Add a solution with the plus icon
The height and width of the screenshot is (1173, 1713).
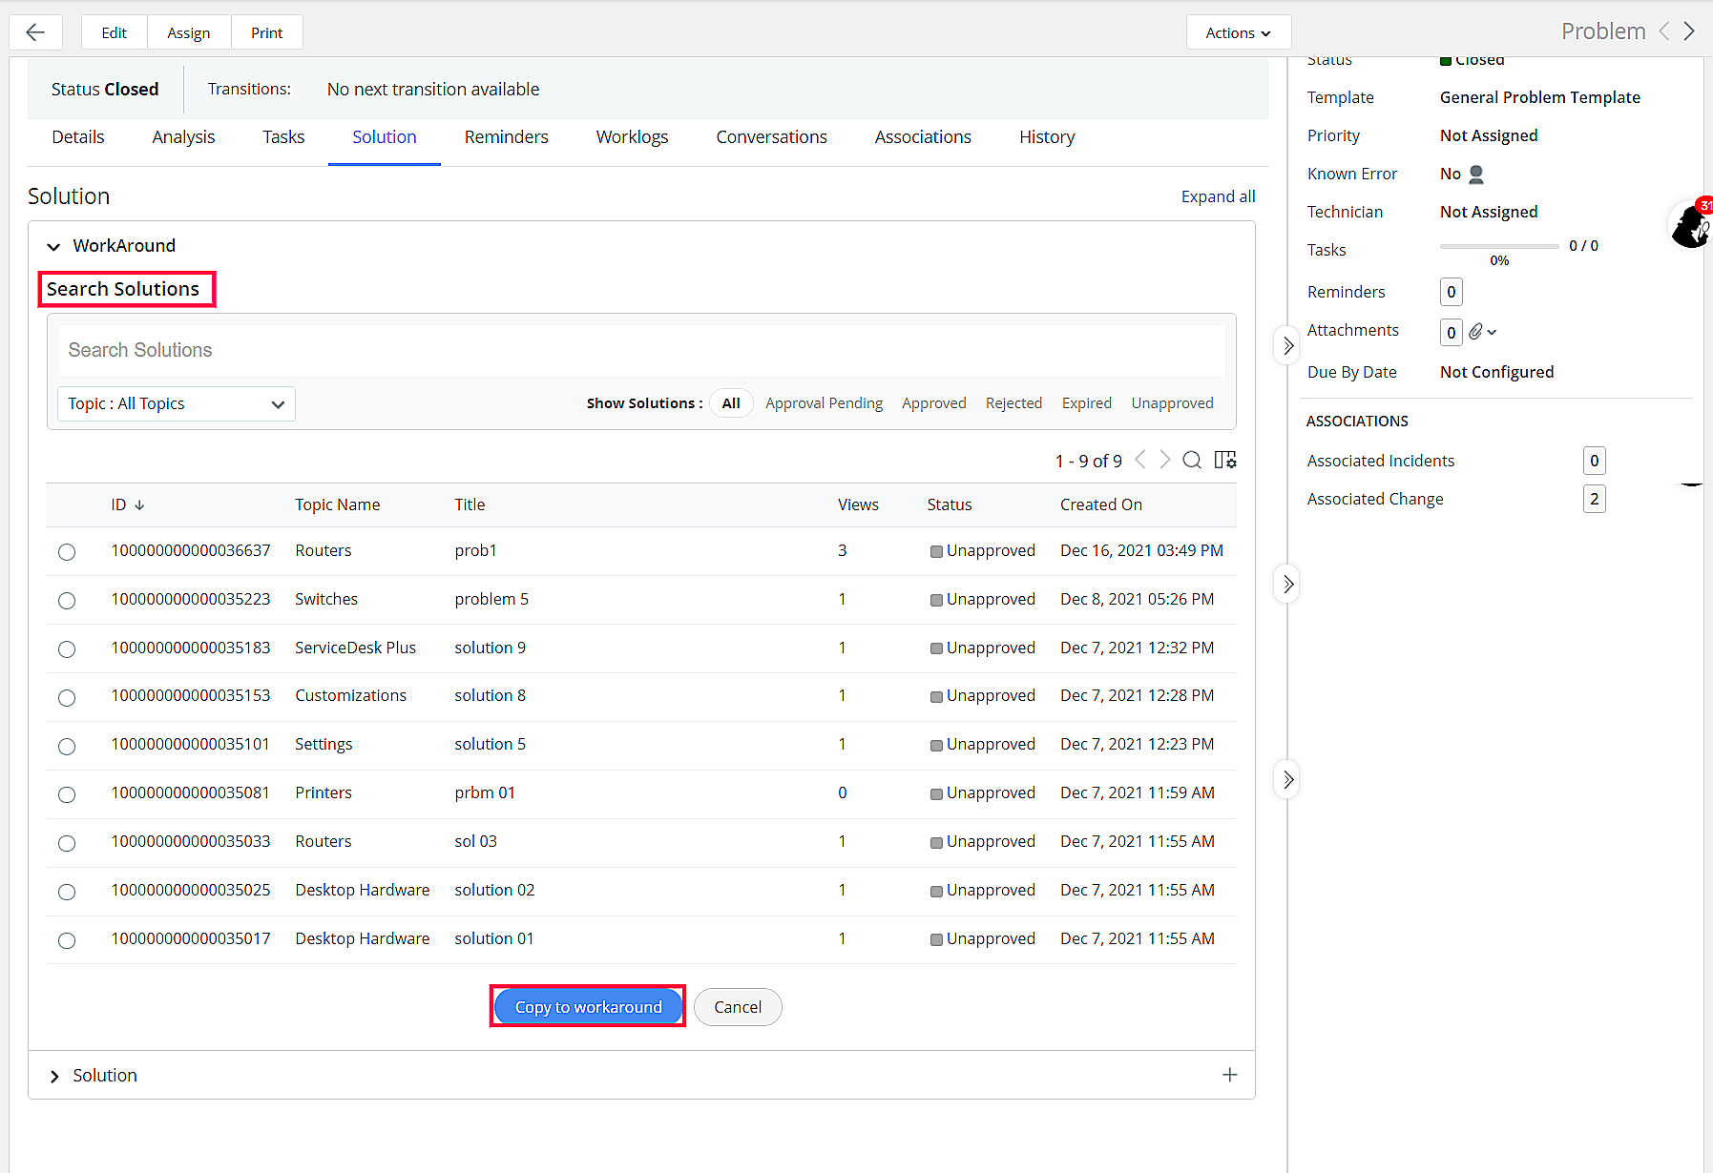1230,1075
